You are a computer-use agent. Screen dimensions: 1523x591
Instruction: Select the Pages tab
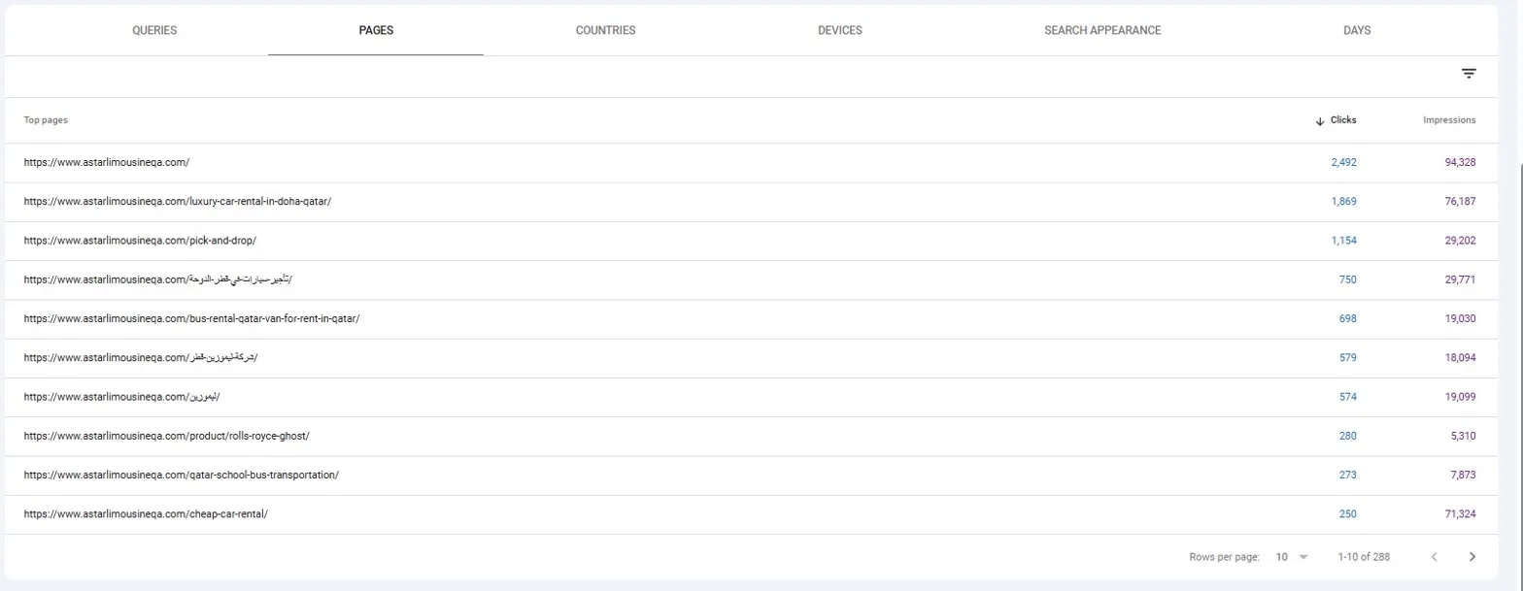click(376, 30)
